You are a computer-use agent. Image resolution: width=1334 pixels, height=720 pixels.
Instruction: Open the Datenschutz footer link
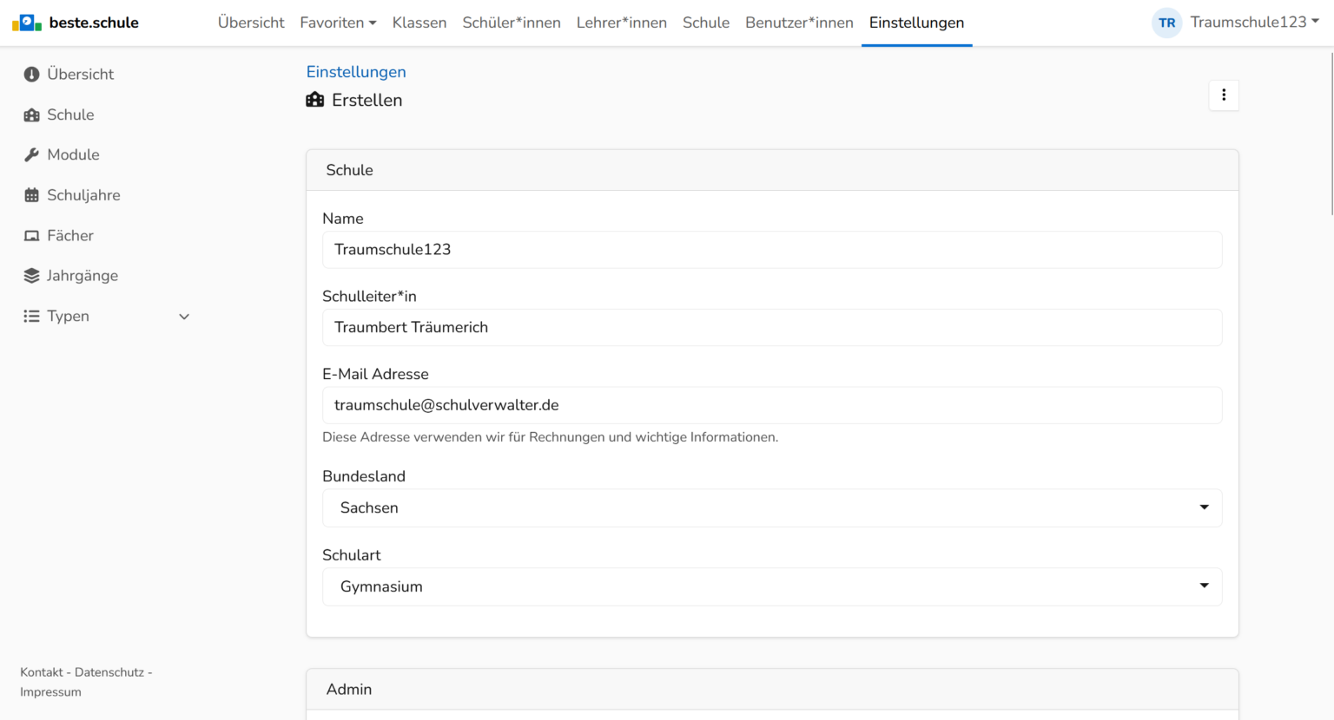point(109,672)
